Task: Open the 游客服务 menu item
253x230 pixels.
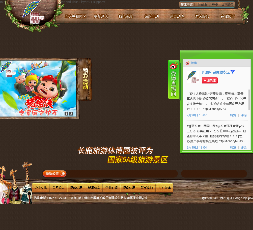Action: click(202, 16)
